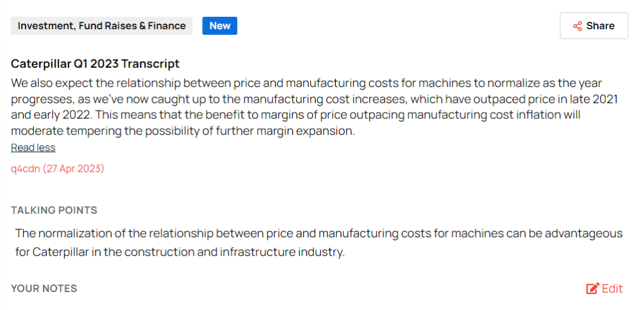The image size is (639, 310).
Task: Select the Investment, Fund Raises & Finance tag
Action: 102,26
